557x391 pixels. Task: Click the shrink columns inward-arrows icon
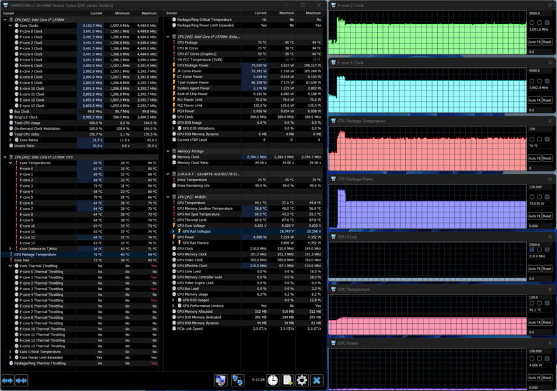pyautogui.click(x=21, y=381)
